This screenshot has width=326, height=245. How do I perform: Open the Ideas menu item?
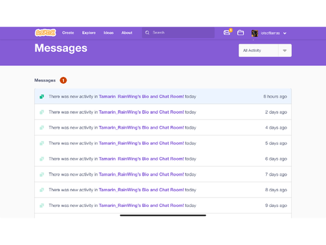(109, 33)
